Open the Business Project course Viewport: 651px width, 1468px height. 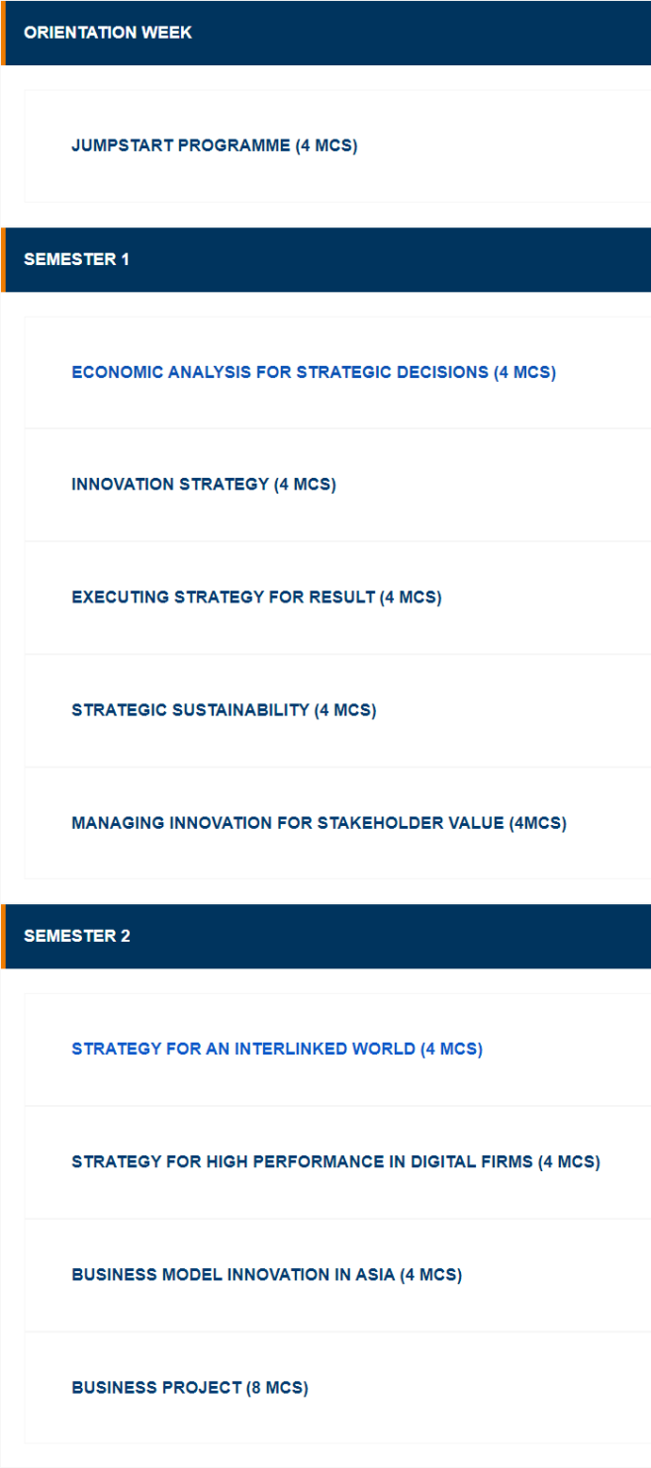click(x=189, y=1387)
